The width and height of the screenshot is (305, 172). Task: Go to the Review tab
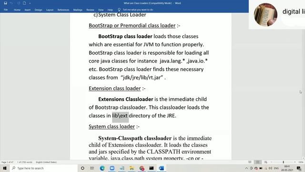tap(90, 10)
